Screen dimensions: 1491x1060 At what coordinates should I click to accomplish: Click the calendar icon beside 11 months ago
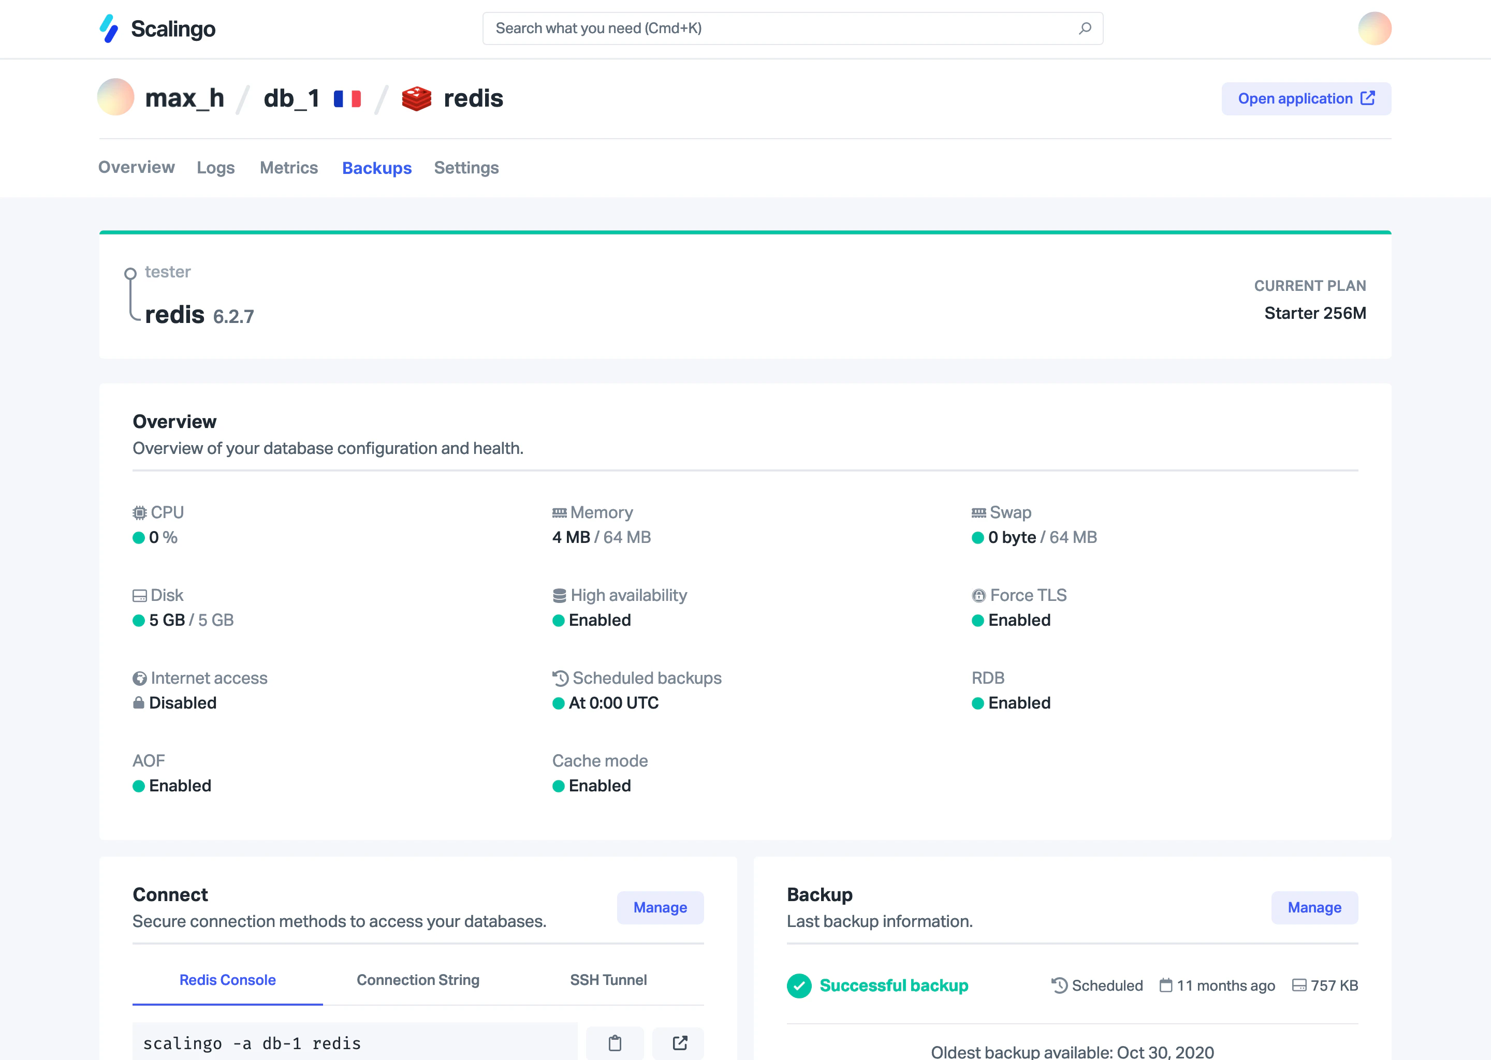pyautogui.click(x=1167, y=985)
